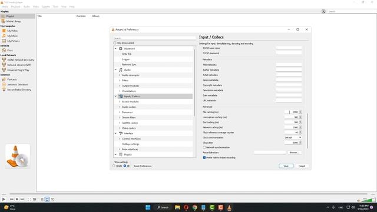
Task: Click the playlist view mode icon
Action: (x=323, y=11)
